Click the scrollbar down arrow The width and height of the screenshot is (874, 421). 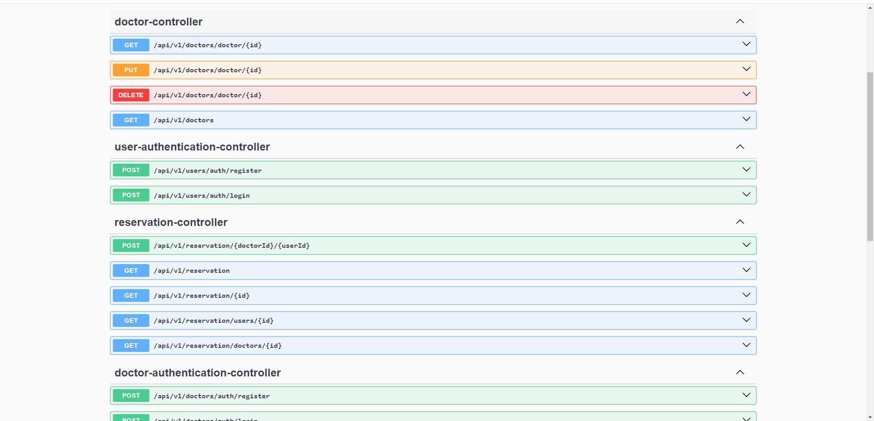(870, 417)
